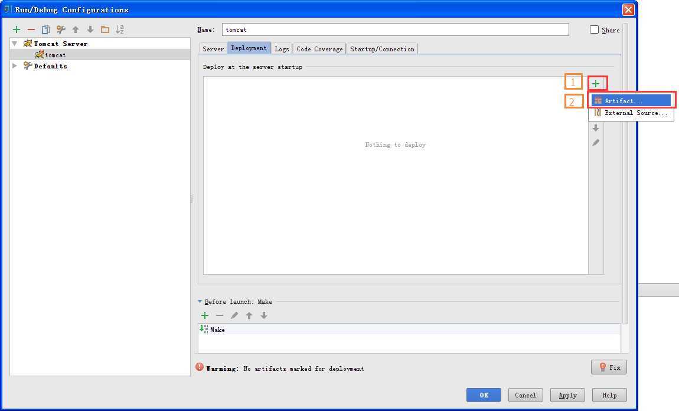679x411 pixels.
Task: Select the tomcat configuration item
Action: coord(100,55)
